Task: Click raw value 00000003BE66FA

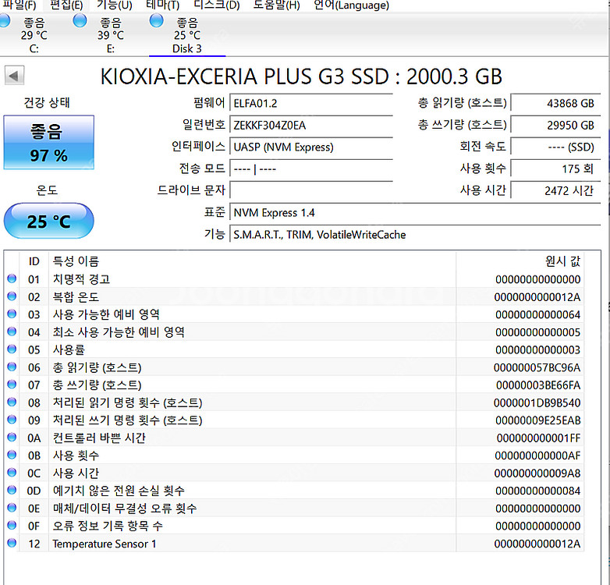Action: [538, 385]
